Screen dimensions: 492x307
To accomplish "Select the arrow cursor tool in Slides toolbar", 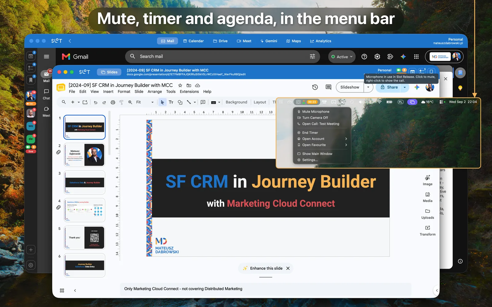I will 162,102.
